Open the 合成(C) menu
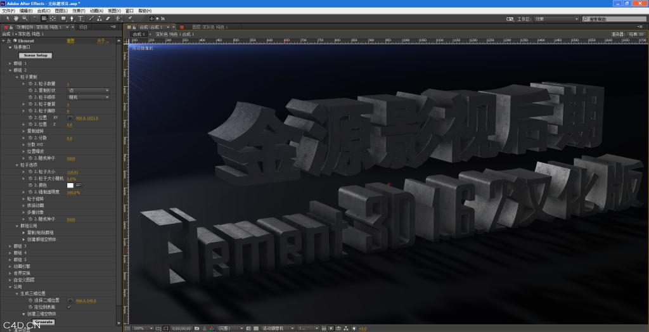Viewport: 649px width, 332px height. pos(44,11)
